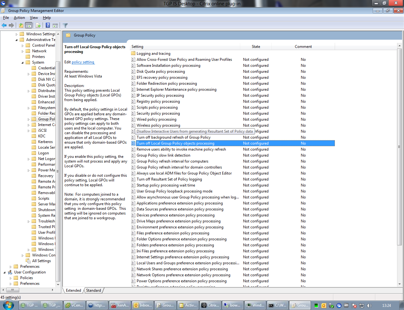Open the Help toolbar icon

[48, 26]
